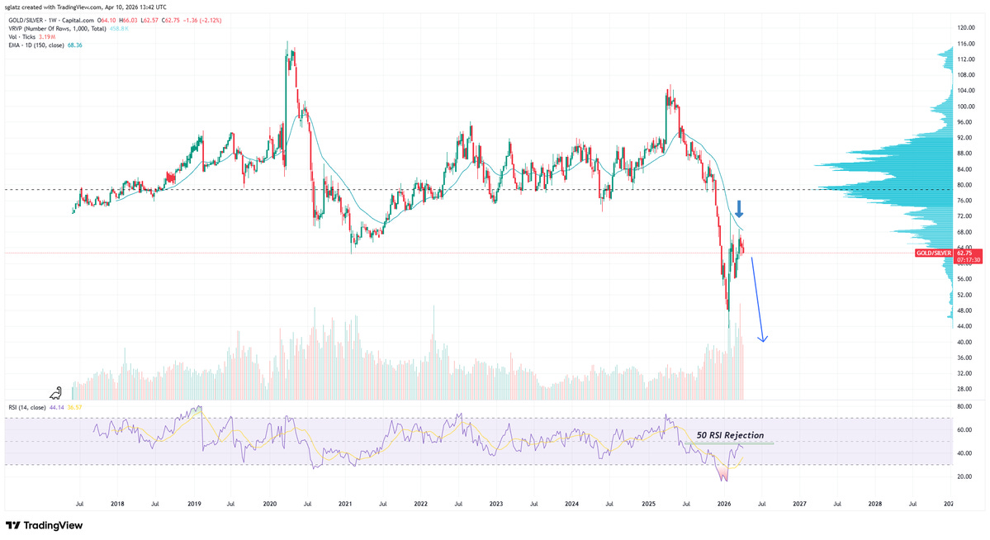Click the 07:17:30 countdown under the price label
This screenshot has height=540, width=990.
point(969,259)
